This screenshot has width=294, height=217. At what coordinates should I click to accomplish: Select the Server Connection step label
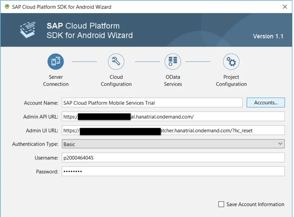coord(56,81)
